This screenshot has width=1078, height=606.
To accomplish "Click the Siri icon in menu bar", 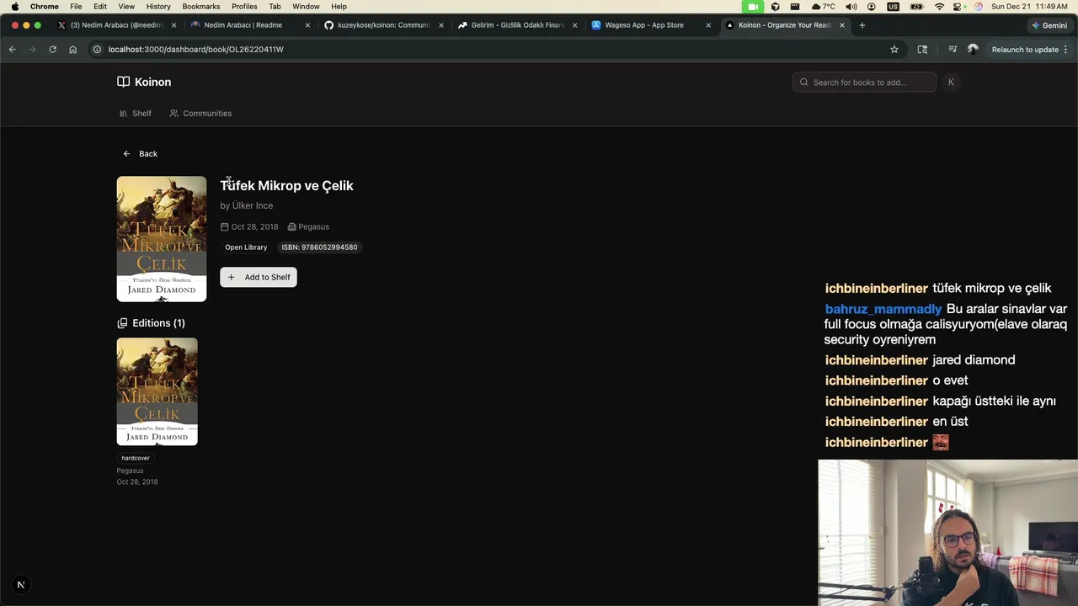I will (x=978, y=6).
